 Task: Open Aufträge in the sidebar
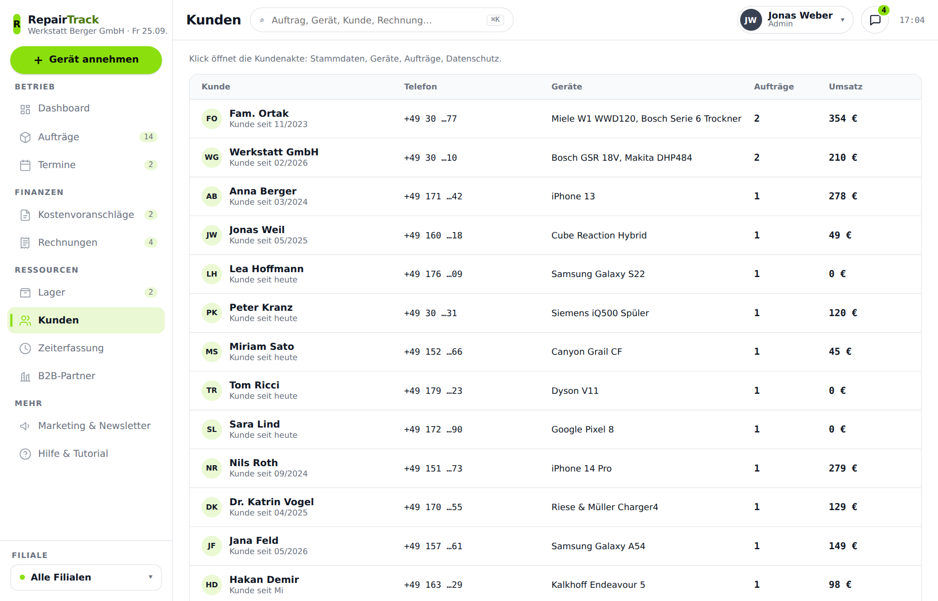pos(86,137)
